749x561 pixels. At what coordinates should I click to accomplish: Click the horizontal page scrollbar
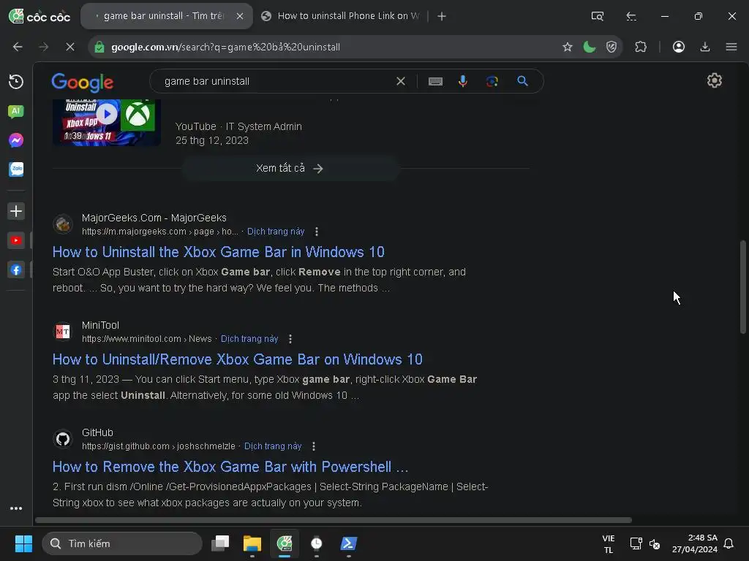point(334,520)
